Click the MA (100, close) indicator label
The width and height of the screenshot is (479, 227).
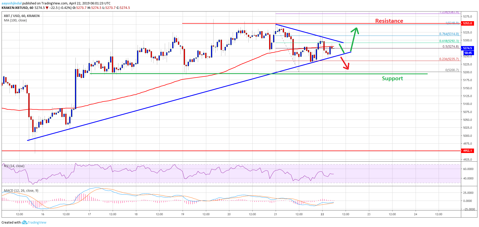15,20
